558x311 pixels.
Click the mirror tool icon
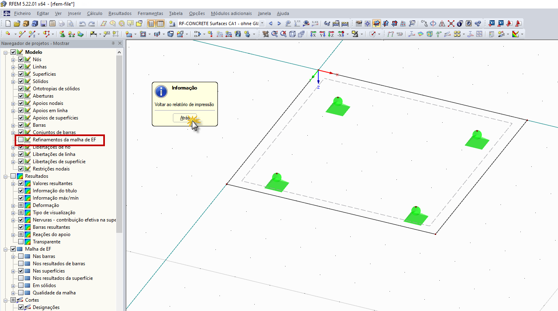[x=442, y=23]
